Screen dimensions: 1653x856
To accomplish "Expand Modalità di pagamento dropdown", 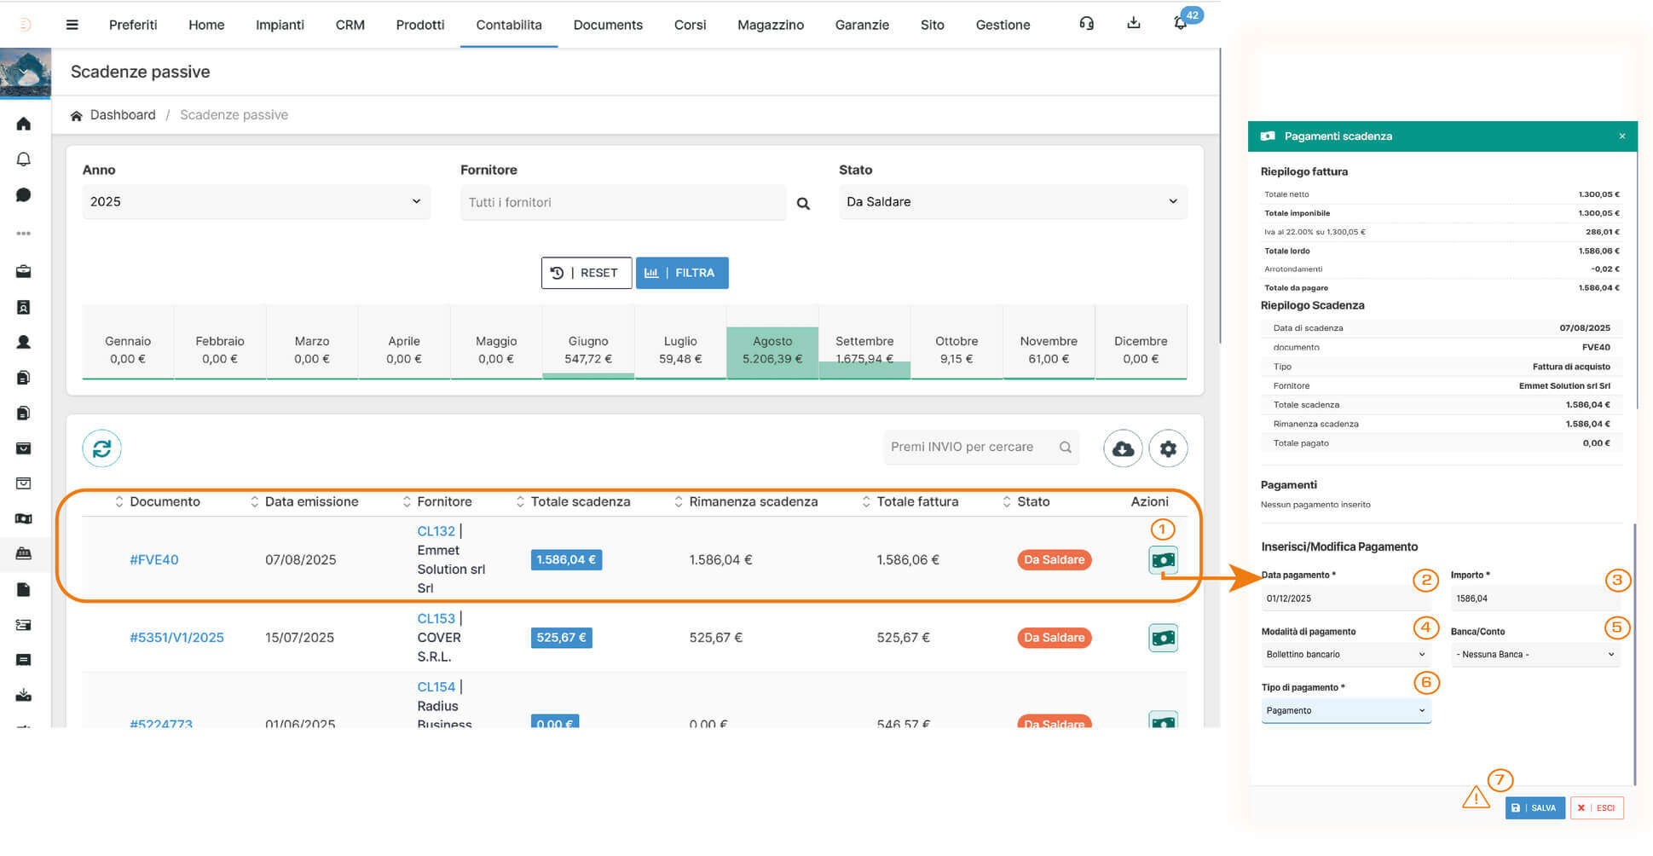I will click(x=1345, y=655).
